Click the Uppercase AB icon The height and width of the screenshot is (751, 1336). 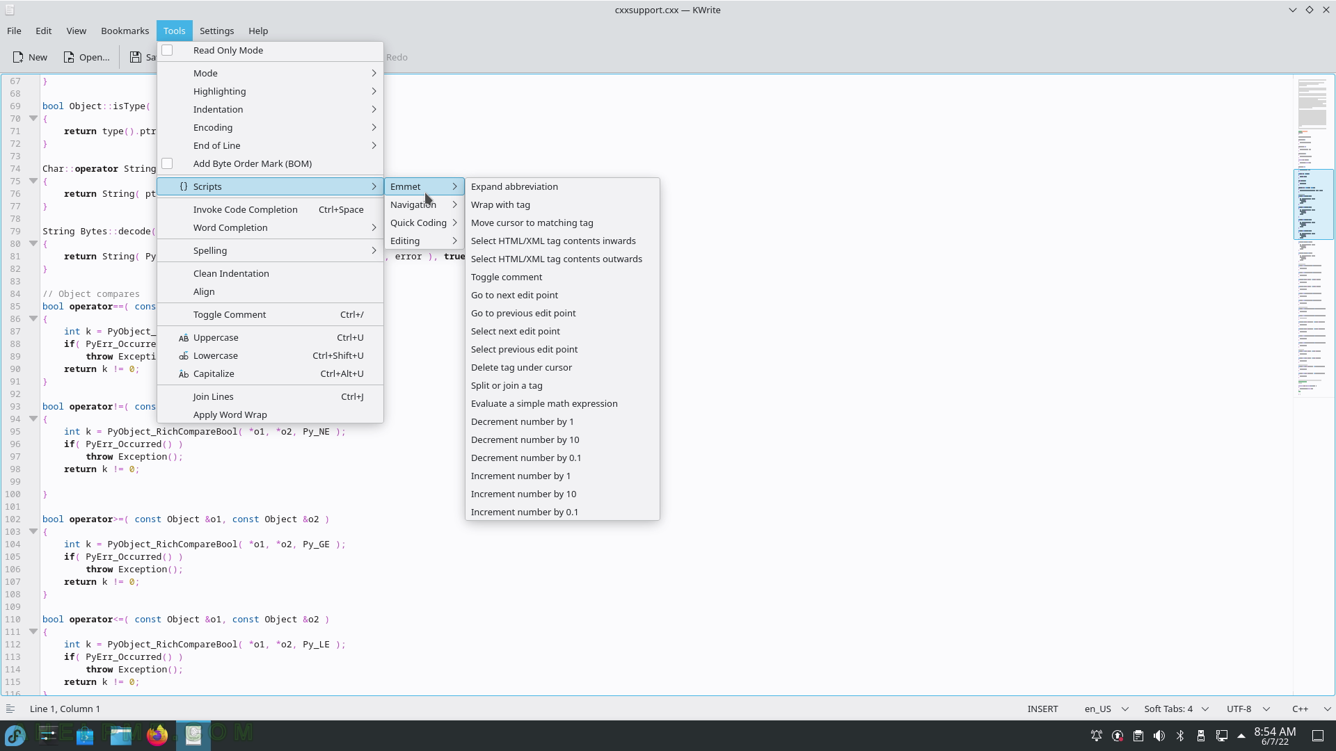click(184, 337)
